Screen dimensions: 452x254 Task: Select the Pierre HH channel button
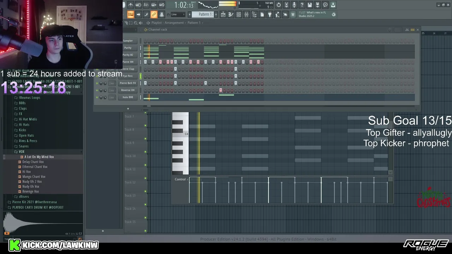tap(128, 62)
